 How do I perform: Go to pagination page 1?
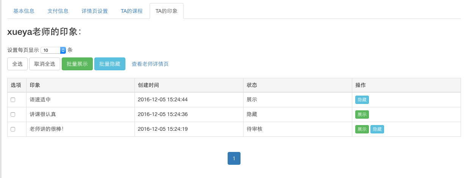pos(234,158)
